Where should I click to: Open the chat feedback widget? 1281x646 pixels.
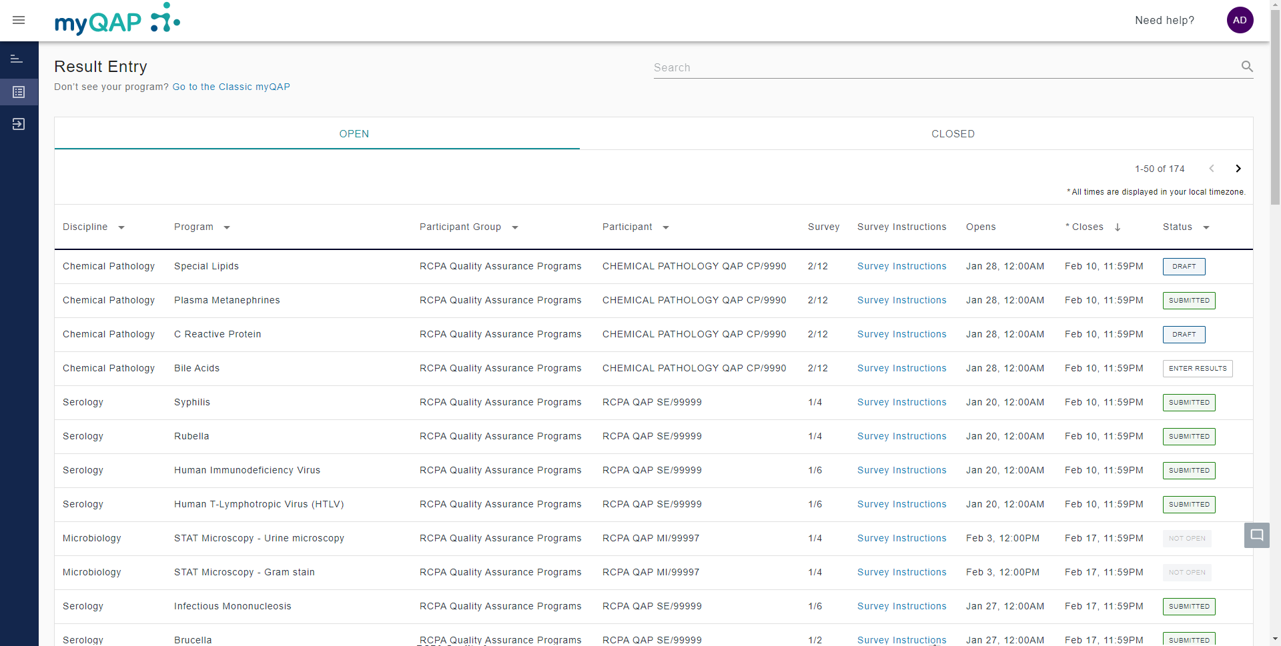1256,535
